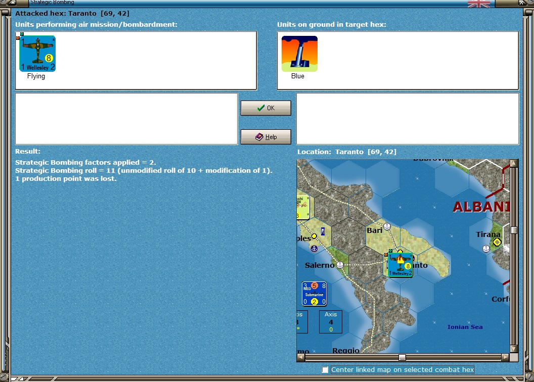Click the Blue factory smokestack icon
The height and width of the screenshot is (382, 534).
(x=299, y=54)
